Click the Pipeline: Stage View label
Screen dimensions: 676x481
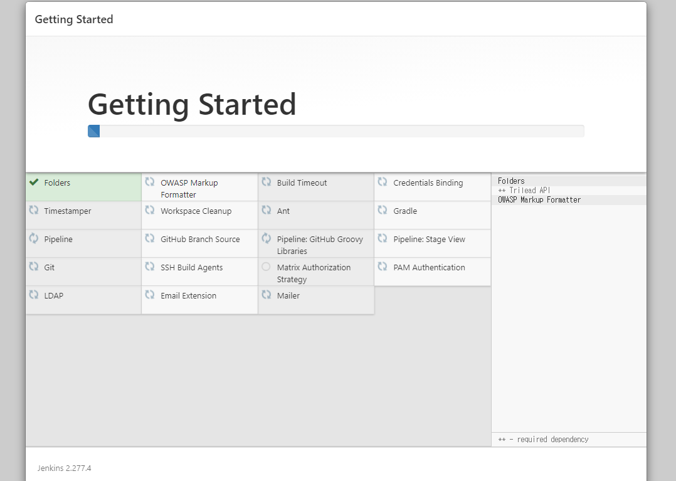click(430, 239)
